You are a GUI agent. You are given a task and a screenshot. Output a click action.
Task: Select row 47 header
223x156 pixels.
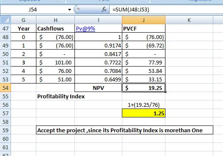pyautogui.click(x=6, y=28)
